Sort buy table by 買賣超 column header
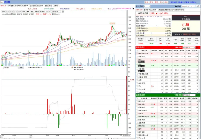The width and height of the screenshot is (201, 139). pyautogui.click(x=161, y=51)
